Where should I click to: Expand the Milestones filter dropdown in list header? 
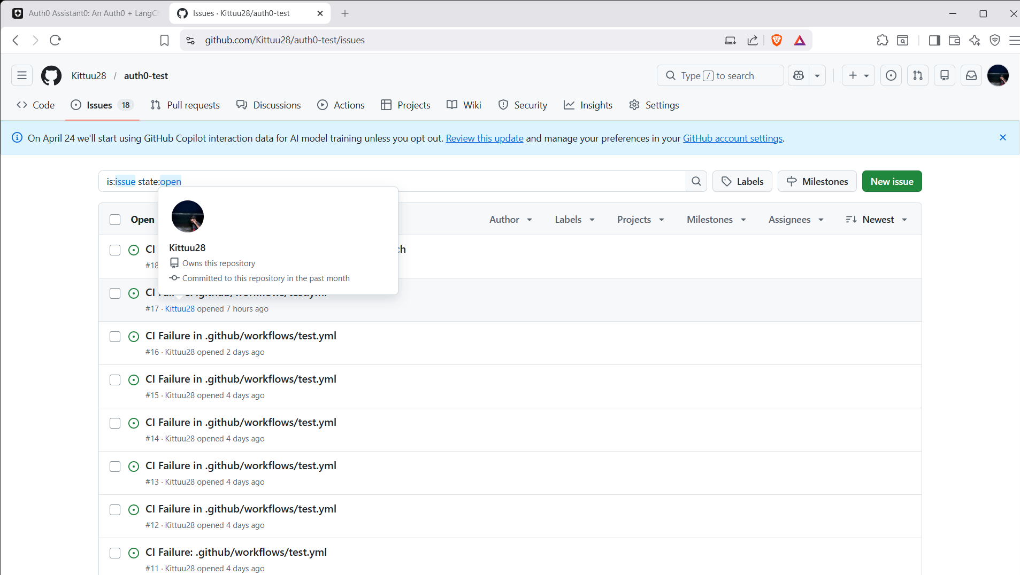point(716,220)
